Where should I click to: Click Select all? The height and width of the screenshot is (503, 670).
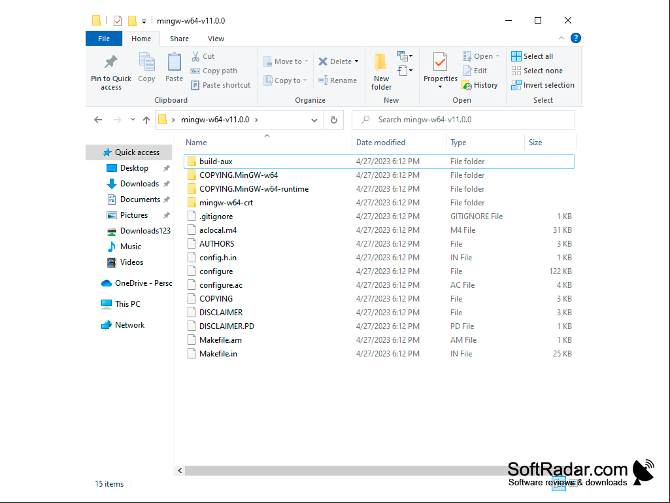(533, 56)
